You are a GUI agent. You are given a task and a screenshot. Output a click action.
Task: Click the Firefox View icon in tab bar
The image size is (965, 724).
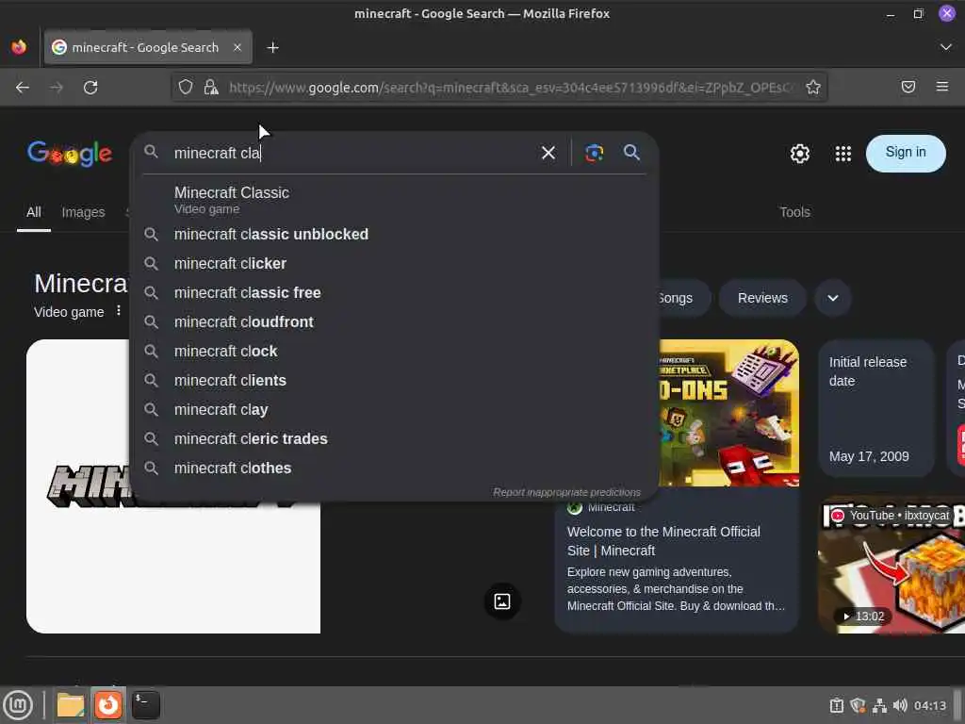(19, 47)
